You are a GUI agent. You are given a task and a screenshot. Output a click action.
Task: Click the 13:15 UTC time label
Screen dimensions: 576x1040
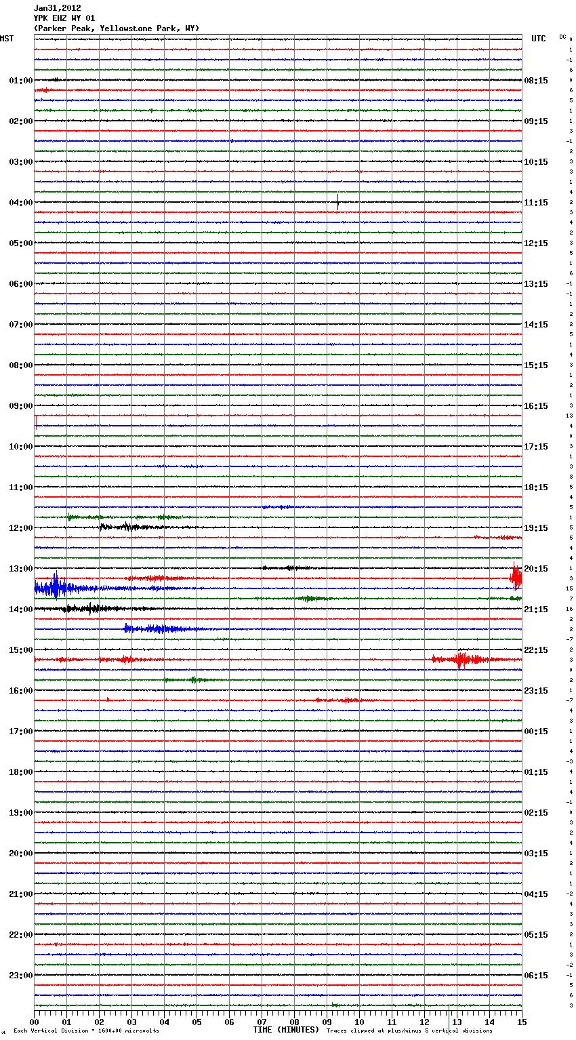tap(536, 284)
